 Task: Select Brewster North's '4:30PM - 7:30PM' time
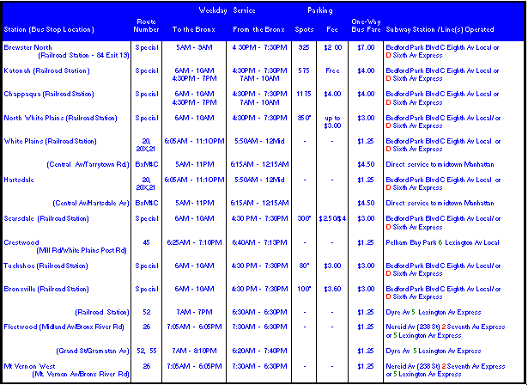pos(259,47)
